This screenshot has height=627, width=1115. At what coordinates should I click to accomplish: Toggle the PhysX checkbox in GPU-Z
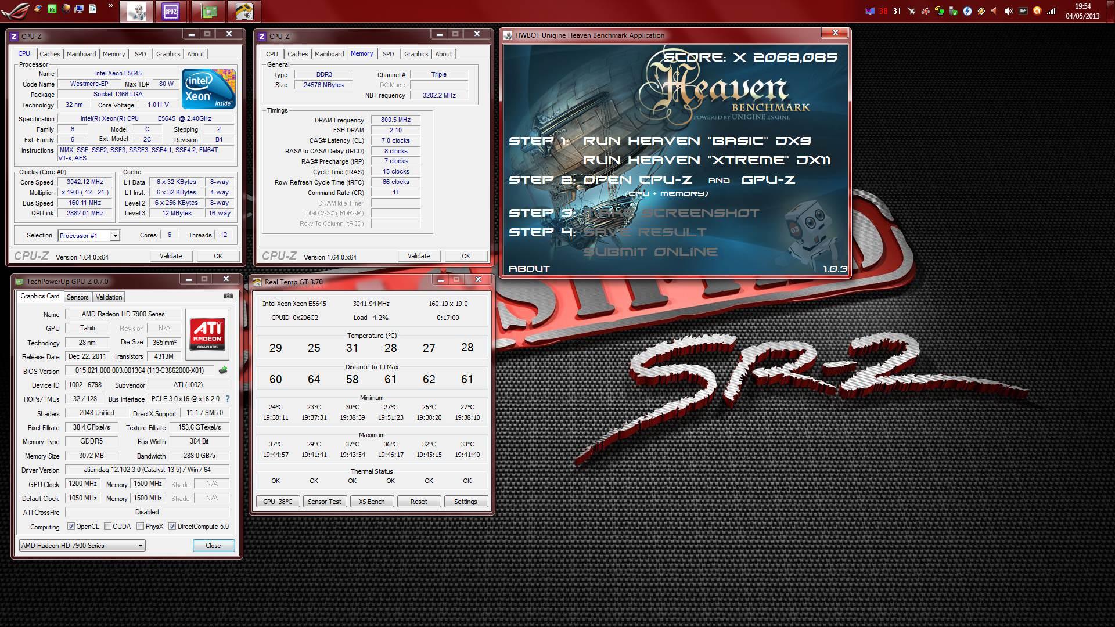point(140,527)
